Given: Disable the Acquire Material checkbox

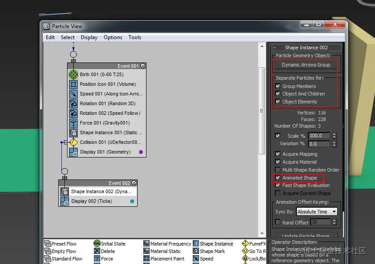Looking at the screenshot, I should [x=277, y=161].
